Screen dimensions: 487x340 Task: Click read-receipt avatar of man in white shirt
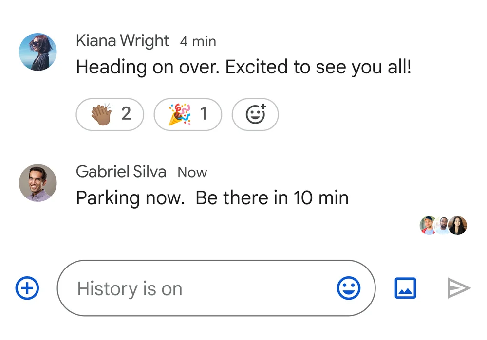[442, 225]
